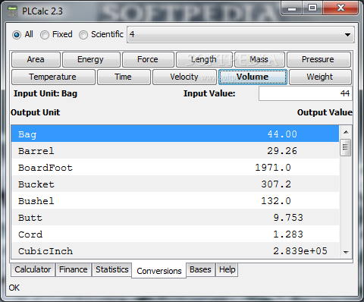Open the Help tab
The image size is (364, 302).
click(x=227, y=269)
